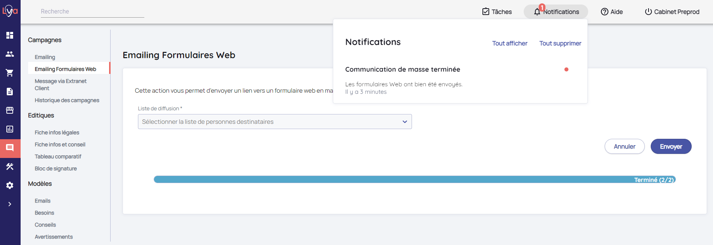Expand the sidebar with chevron arrow
713x245 pixels.
[10, 204]
